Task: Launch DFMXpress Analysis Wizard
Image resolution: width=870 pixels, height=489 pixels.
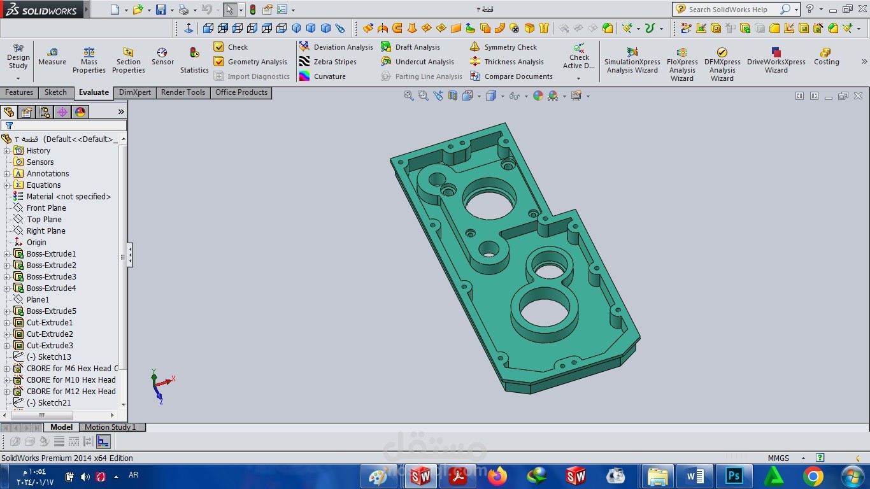Action: pyautogui.click(x=722, y=64)
